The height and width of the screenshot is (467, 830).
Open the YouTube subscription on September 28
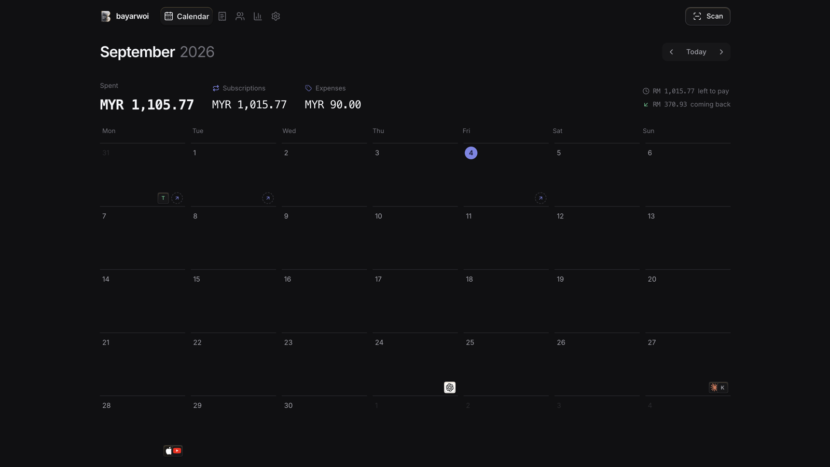click(177, 450)
